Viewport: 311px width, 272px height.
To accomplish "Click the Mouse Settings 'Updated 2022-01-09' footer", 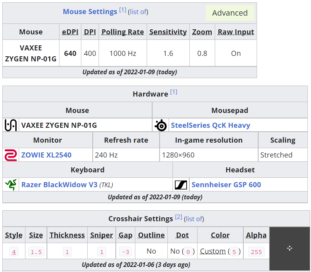I will click(129, 72).
